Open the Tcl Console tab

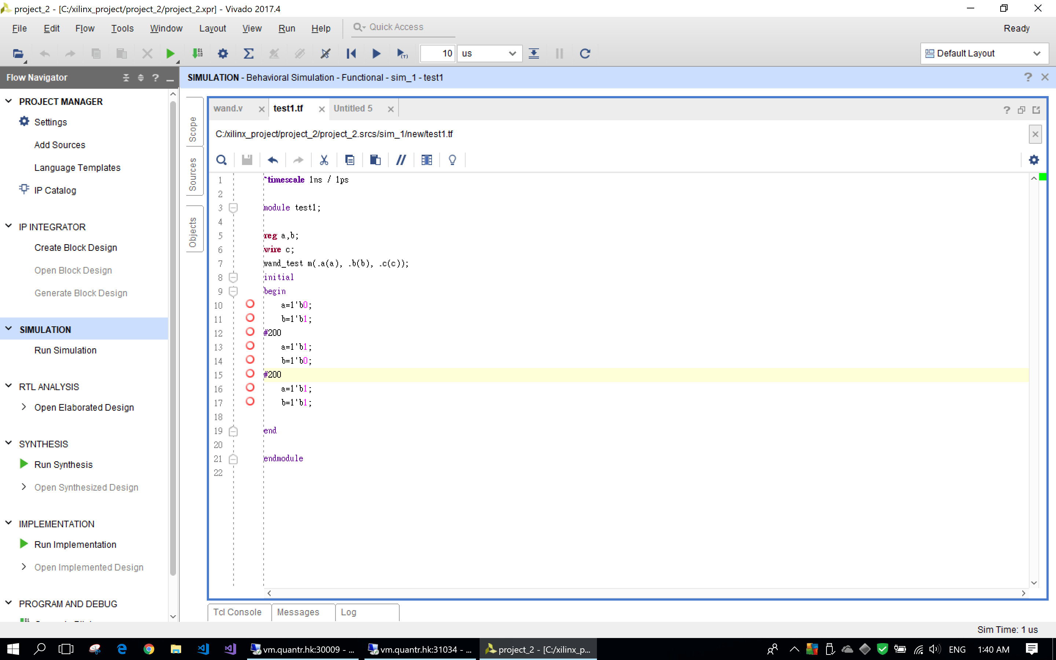[x=237, y=612]
